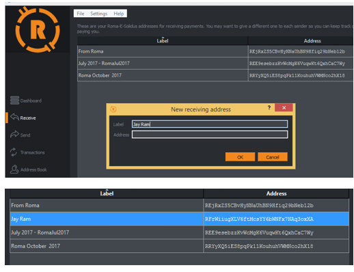The image size is (354, 272).
Task: Click the help question mark in dialog
Action: coord(269,107)
